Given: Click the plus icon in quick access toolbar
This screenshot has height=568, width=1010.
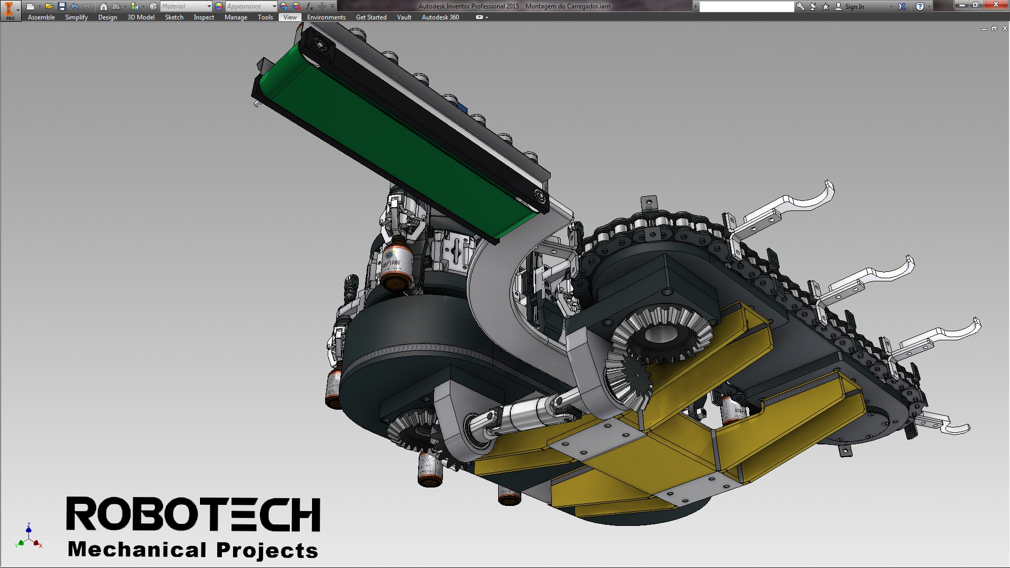Looking at the screenshot, I should [322, 6].
